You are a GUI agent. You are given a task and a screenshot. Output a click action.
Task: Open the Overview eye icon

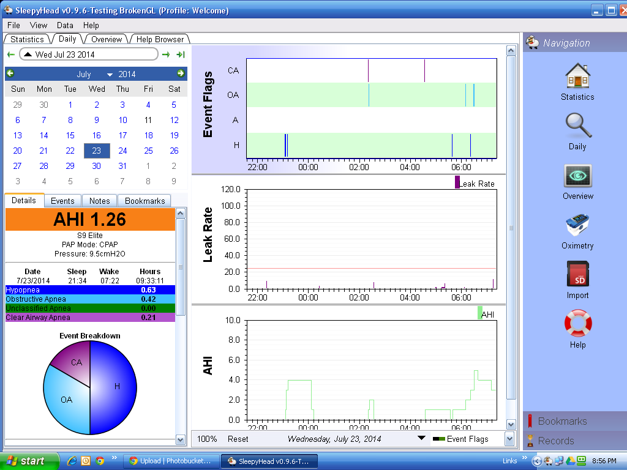tap(577, 176)
